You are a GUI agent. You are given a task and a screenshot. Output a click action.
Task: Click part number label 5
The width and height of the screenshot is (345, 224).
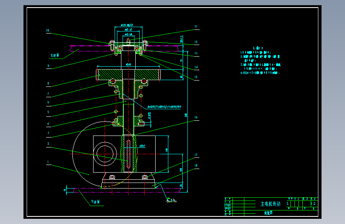point(48,112)
